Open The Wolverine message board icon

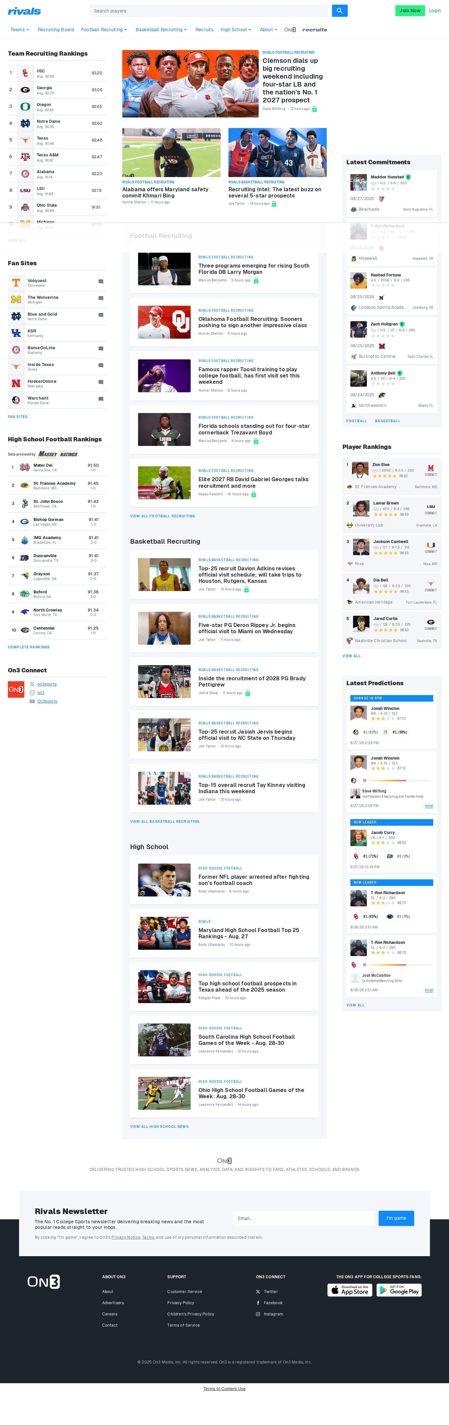coord(101,298)
